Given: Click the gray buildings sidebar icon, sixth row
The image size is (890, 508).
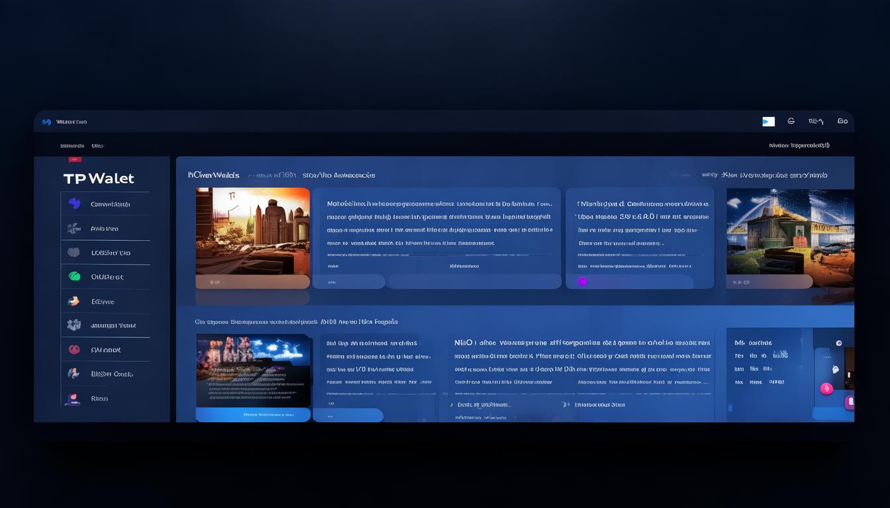Looking at the screenshot, I should click(74, 325).
